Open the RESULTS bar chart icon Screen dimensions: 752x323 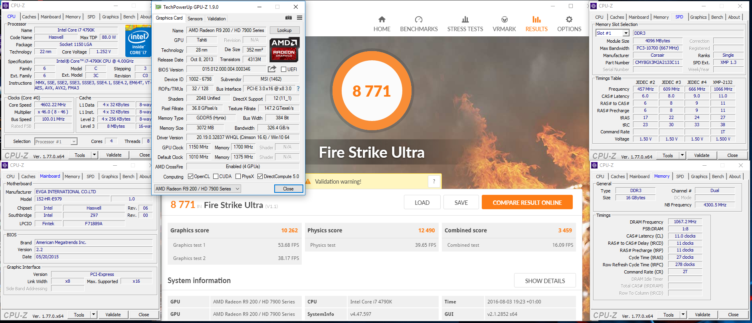536,19
